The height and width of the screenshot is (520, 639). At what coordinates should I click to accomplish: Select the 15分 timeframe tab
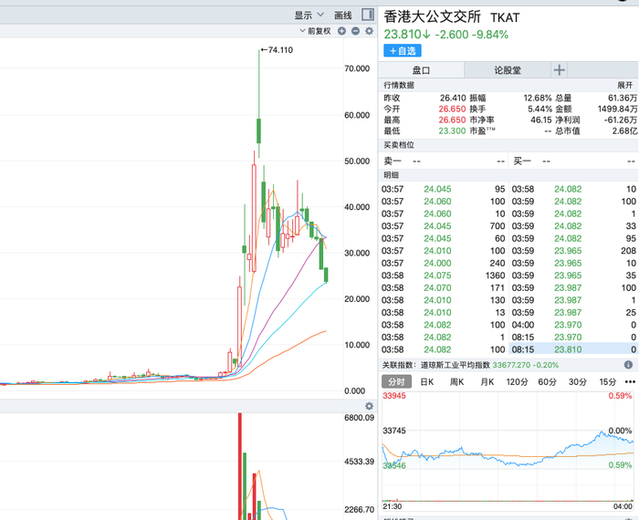click(x=608, y=382)
